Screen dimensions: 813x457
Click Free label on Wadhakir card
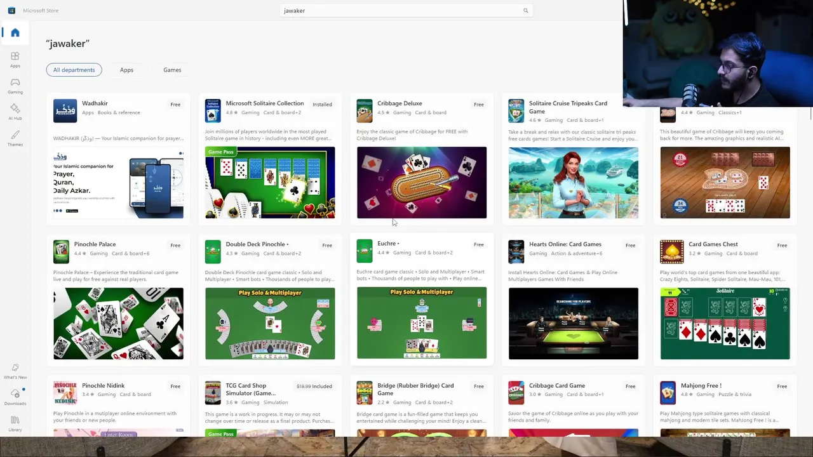click(175, 104)
